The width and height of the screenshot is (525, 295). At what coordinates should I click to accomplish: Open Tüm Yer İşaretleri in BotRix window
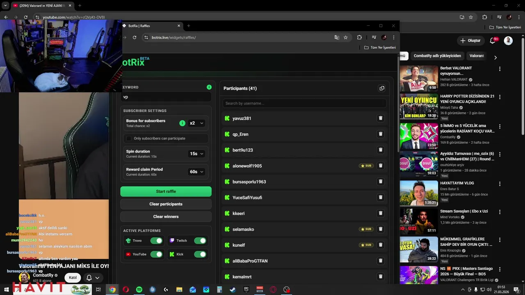coord(380,48)
